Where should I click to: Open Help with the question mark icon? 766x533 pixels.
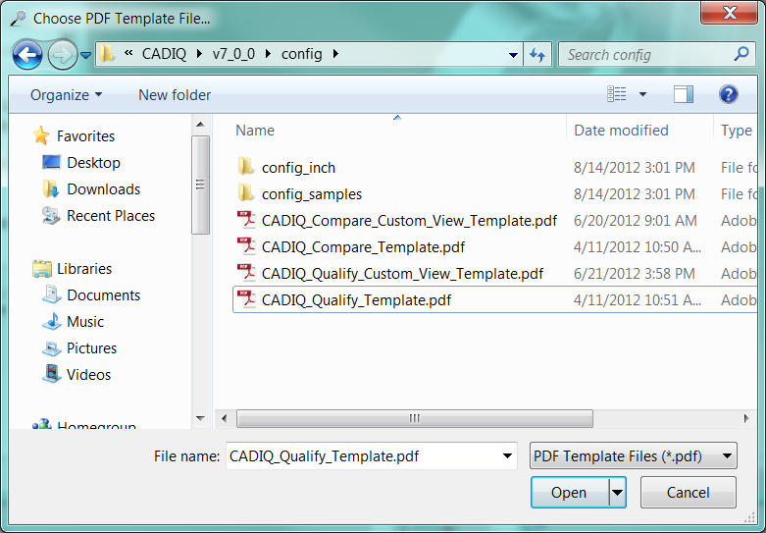pos(729,94)
